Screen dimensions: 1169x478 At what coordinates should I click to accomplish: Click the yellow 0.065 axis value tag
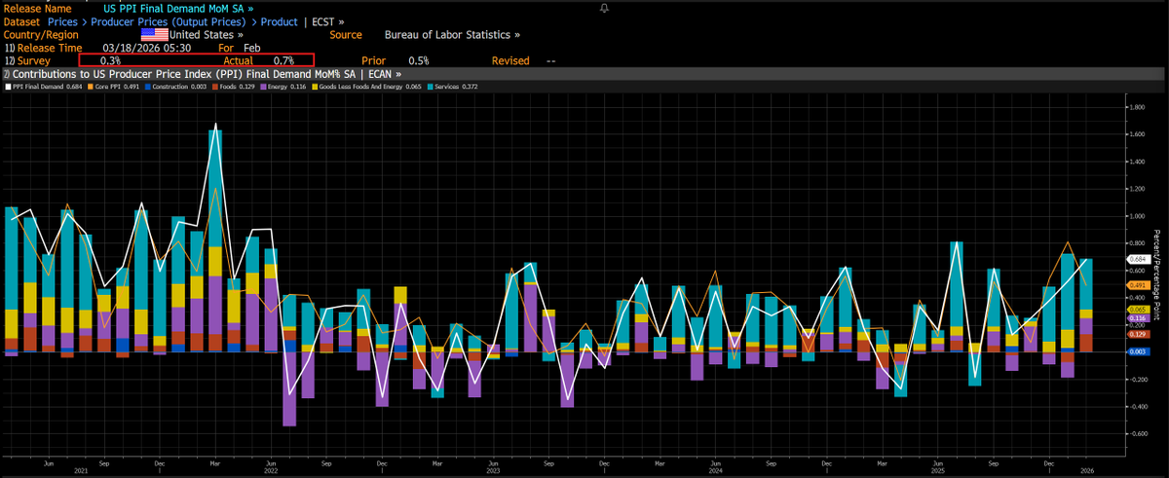tap(1137, 308)
